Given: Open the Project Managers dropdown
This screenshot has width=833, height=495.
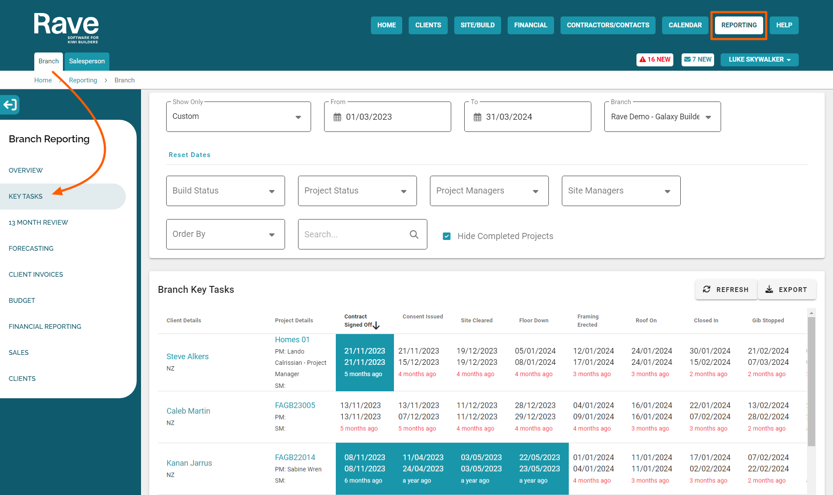Looking at the screenshot, I should pos(489,191).
